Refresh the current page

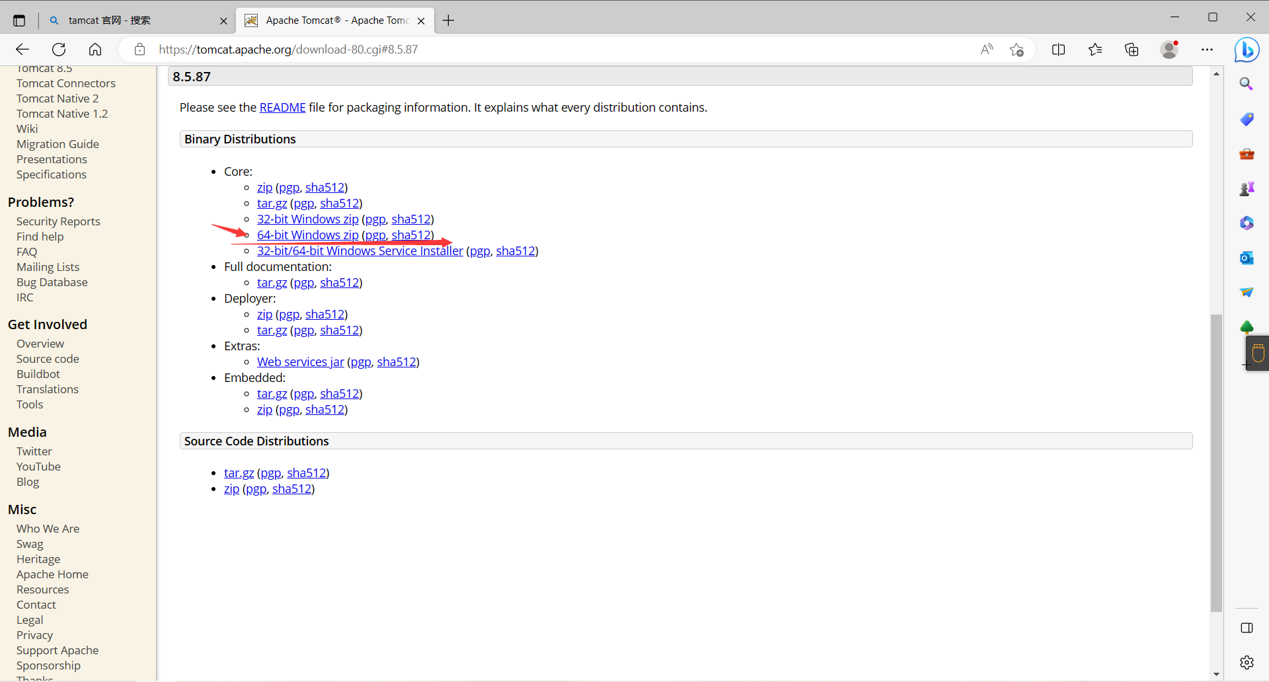(x=59, y=50)
